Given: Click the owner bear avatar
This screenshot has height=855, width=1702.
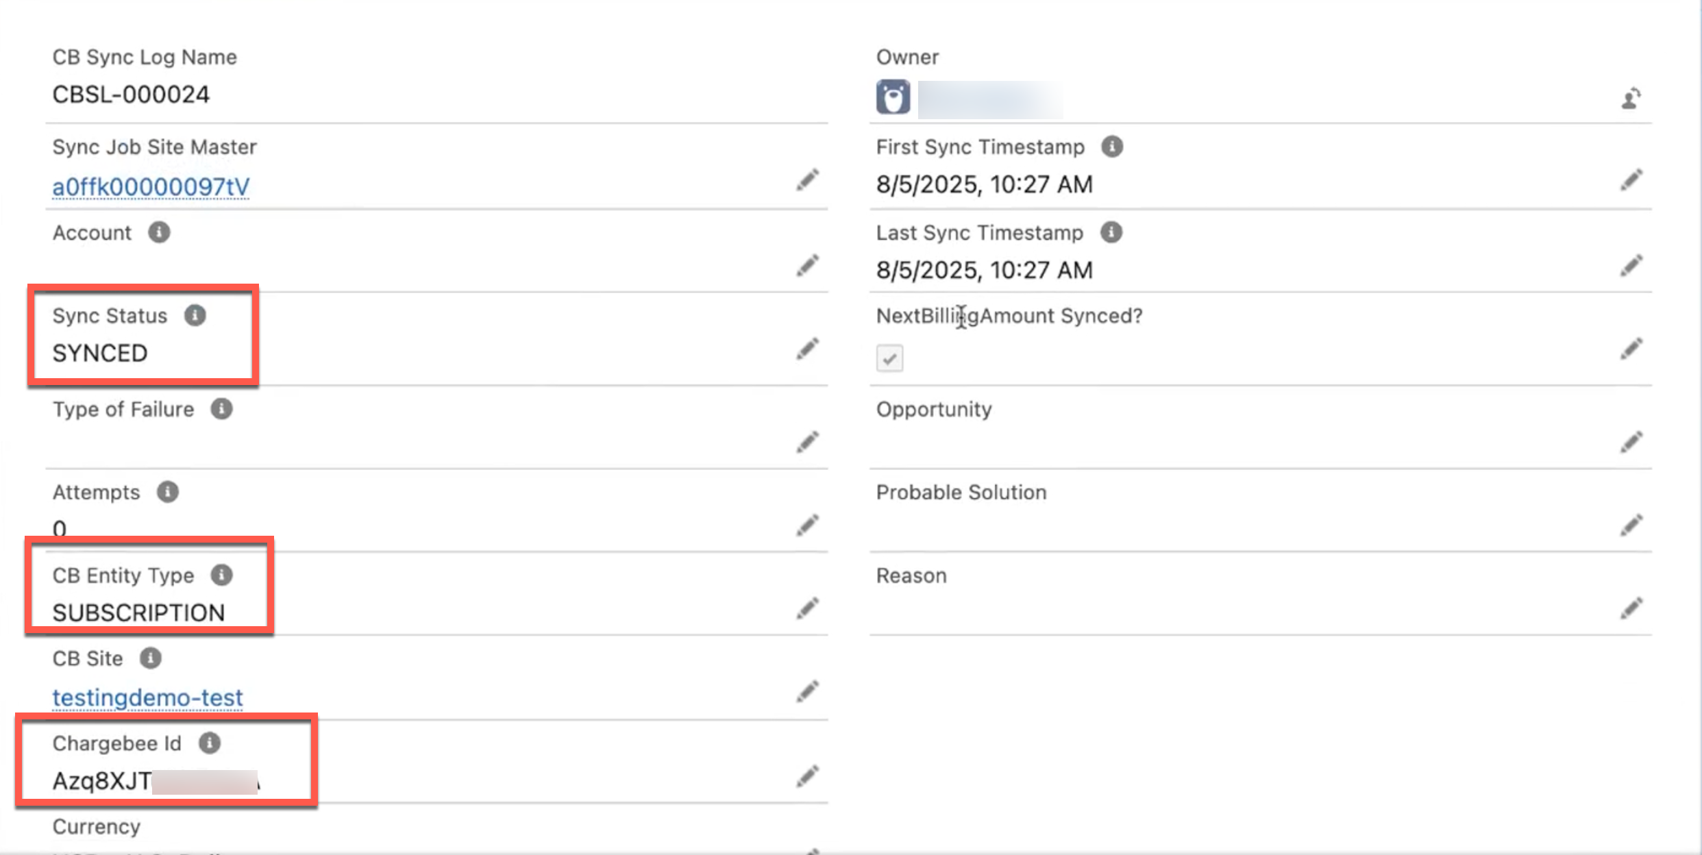Looking at the screenshot, I should pyautogui.click(x=893, y=97).
